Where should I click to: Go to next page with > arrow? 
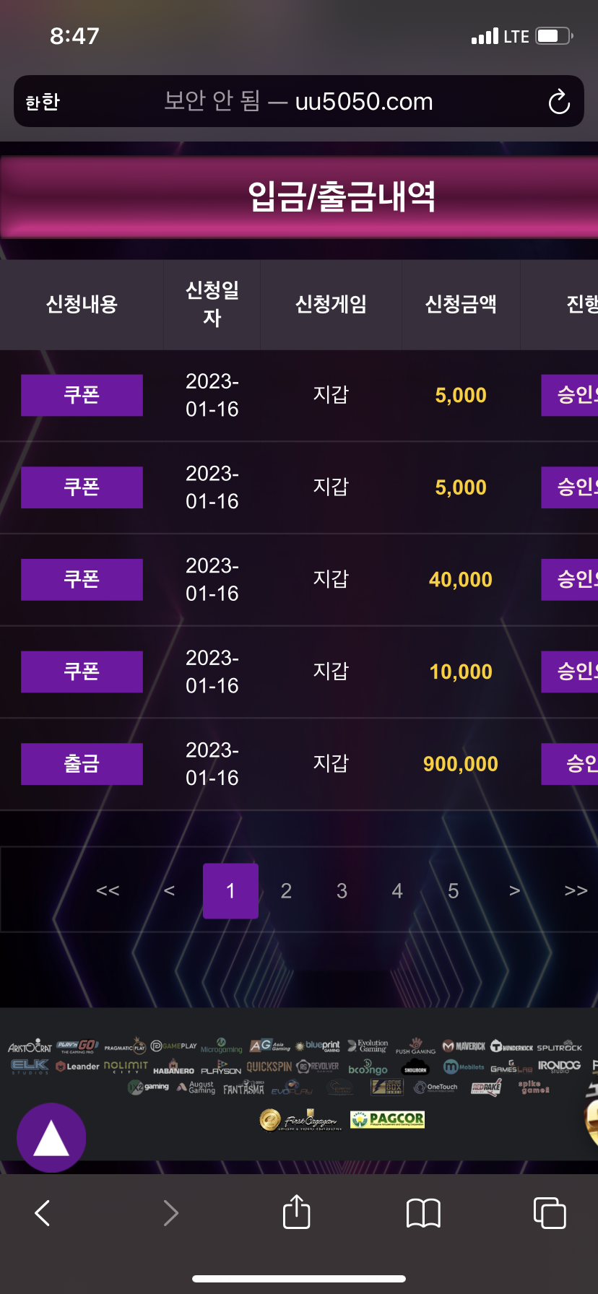click(514, 891)
